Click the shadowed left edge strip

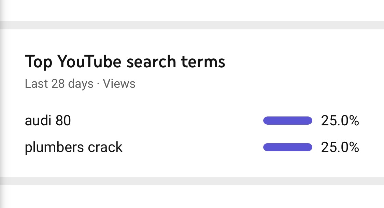[2, 104]
